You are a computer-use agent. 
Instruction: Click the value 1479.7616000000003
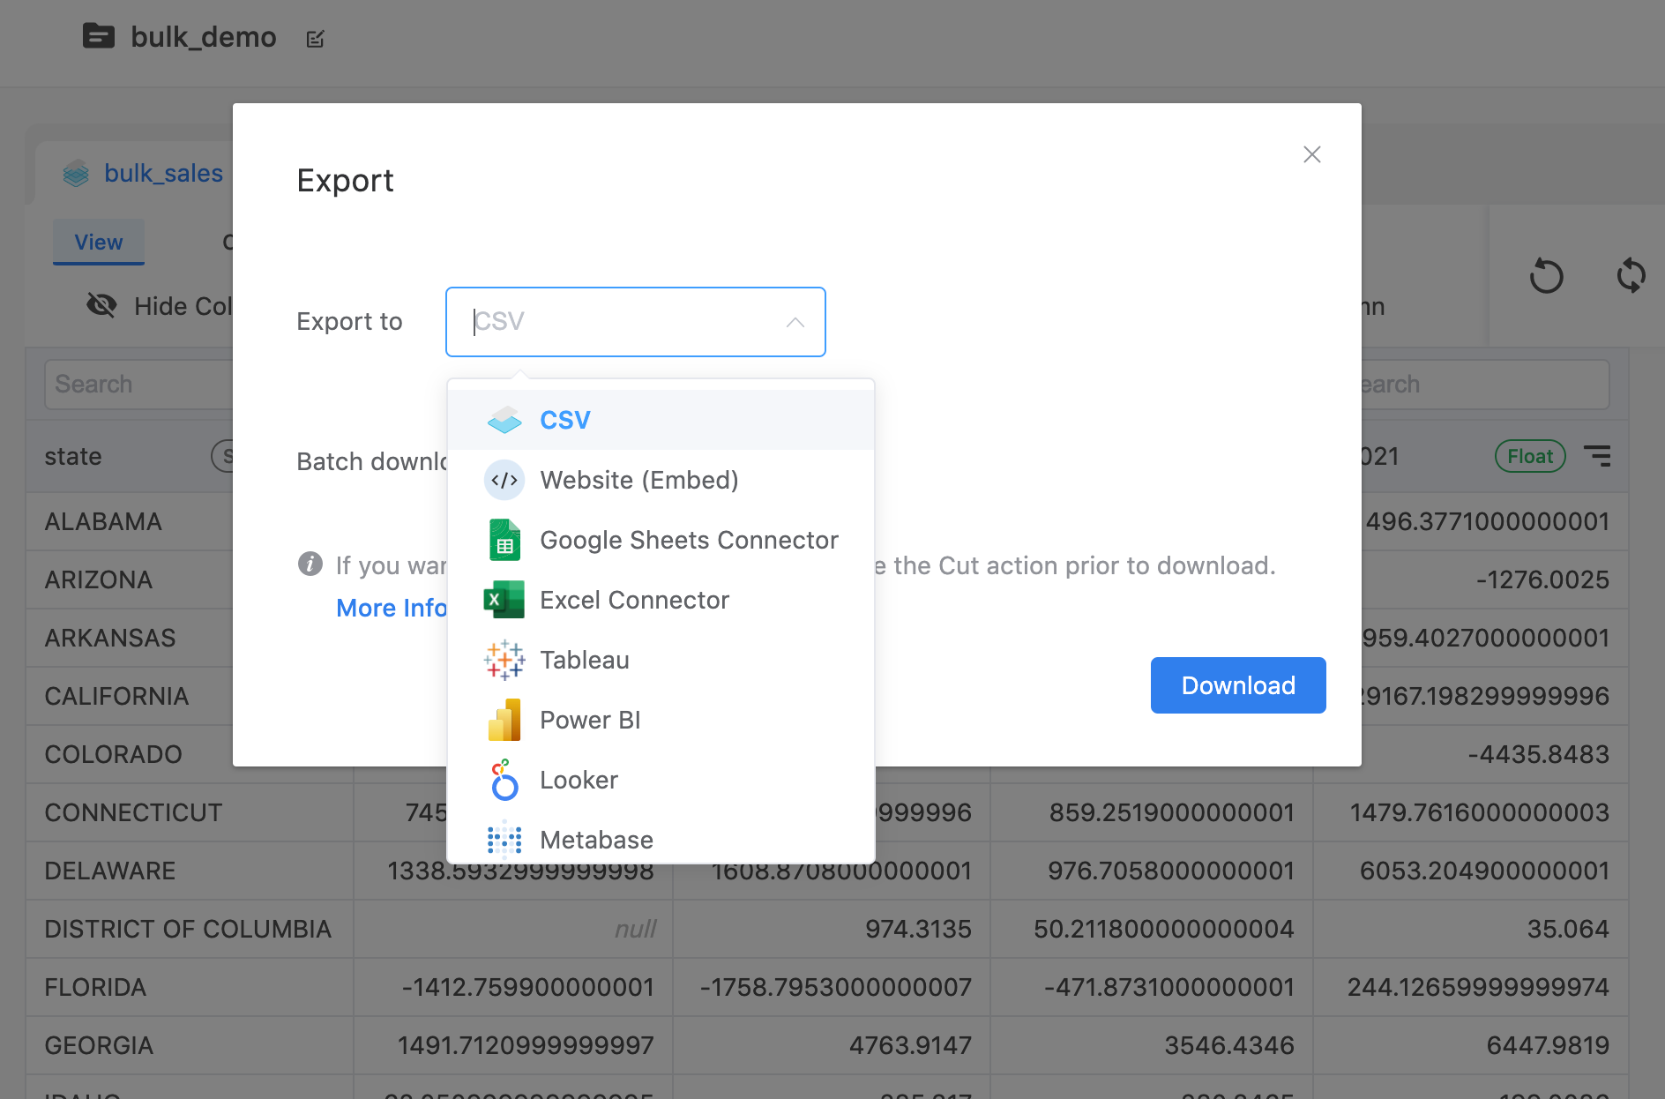(1480, 812)
